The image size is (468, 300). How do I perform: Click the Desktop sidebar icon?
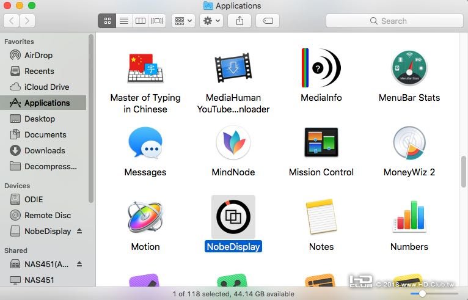pyautogui.click(x=15, y=119)
